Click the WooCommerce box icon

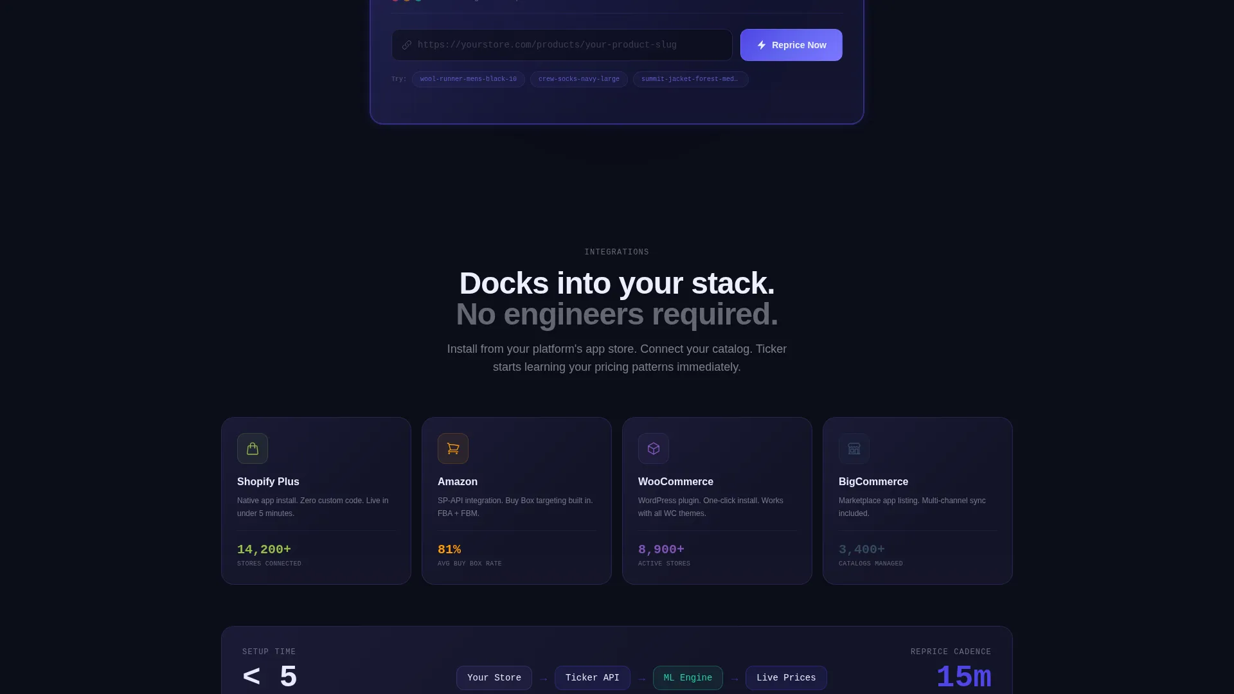click(x=654, y=449)
